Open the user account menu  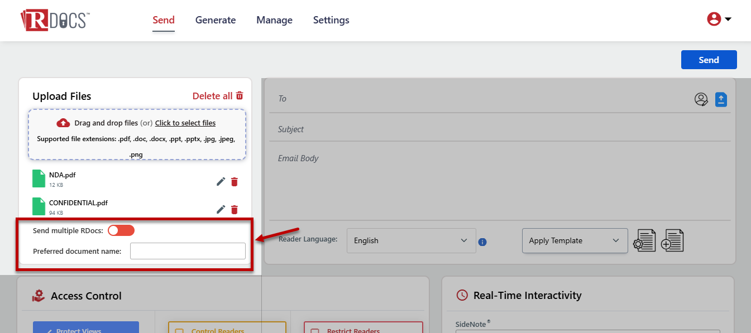tap(719, 20)
